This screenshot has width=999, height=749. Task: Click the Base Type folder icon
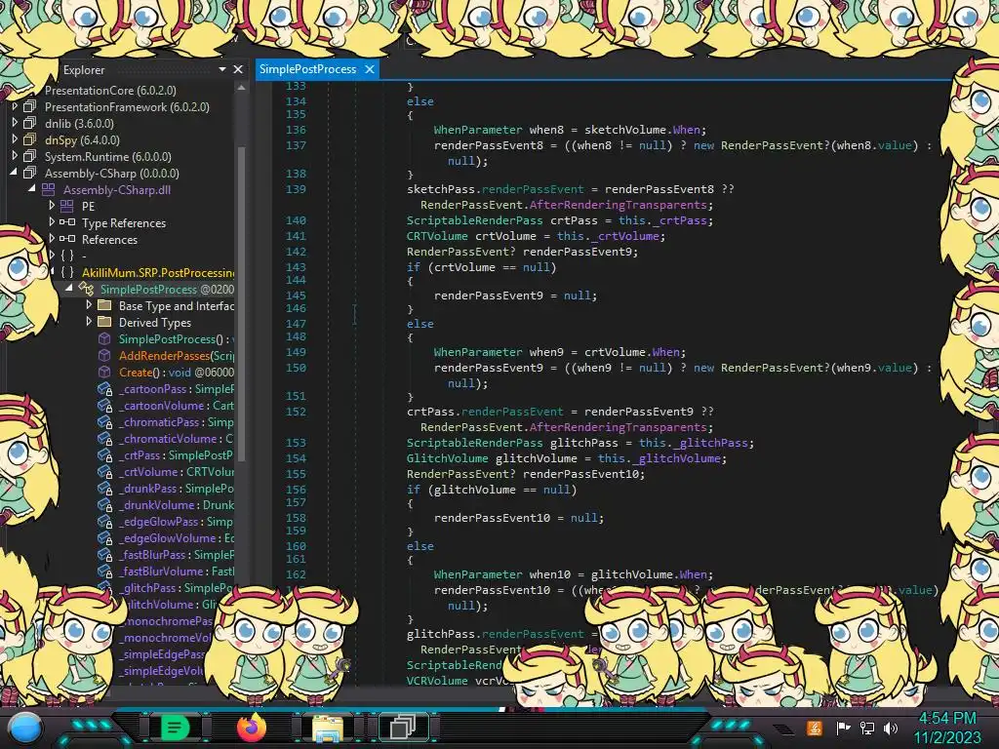coord(104,305)
